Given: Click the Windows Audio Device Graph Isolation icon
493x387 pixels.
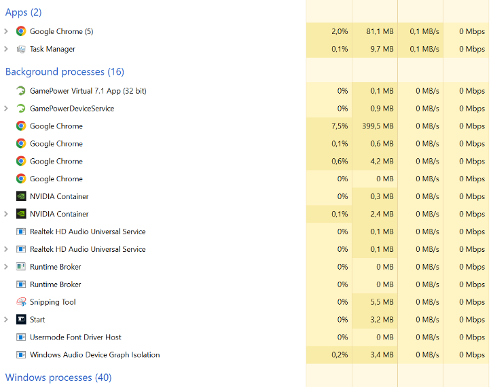Looking at the screenshot, I should point(21,354).
